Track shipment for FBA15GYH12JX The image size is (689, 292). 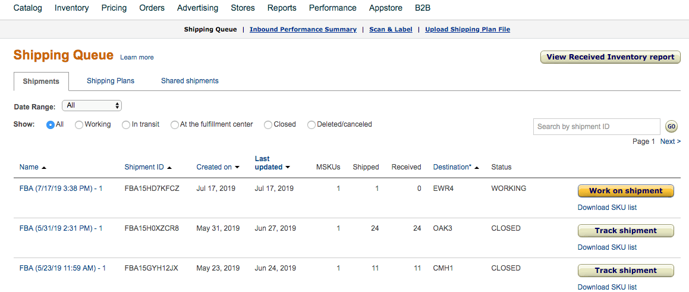click(626, 271)
